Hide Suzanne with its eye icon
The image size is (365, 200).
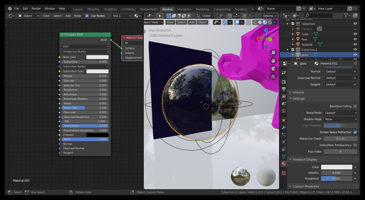point(355,45)
